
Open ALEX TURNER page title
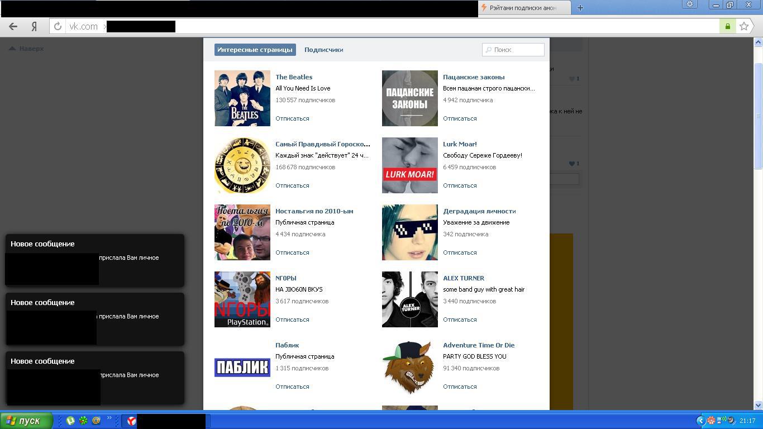pos(464,278)
